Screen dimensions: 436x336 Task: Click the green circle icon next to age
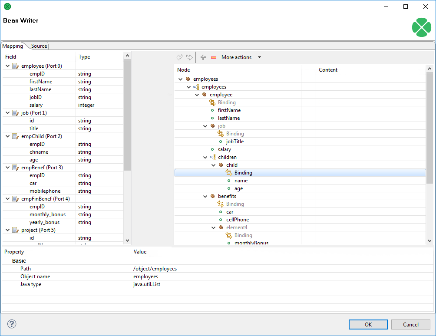coord(228,188)
